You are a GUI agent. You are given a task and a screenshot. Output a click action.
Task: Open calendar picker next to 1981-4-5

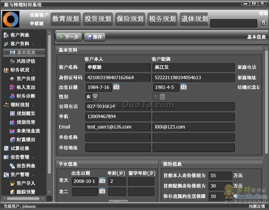click(x=184, y=87)
